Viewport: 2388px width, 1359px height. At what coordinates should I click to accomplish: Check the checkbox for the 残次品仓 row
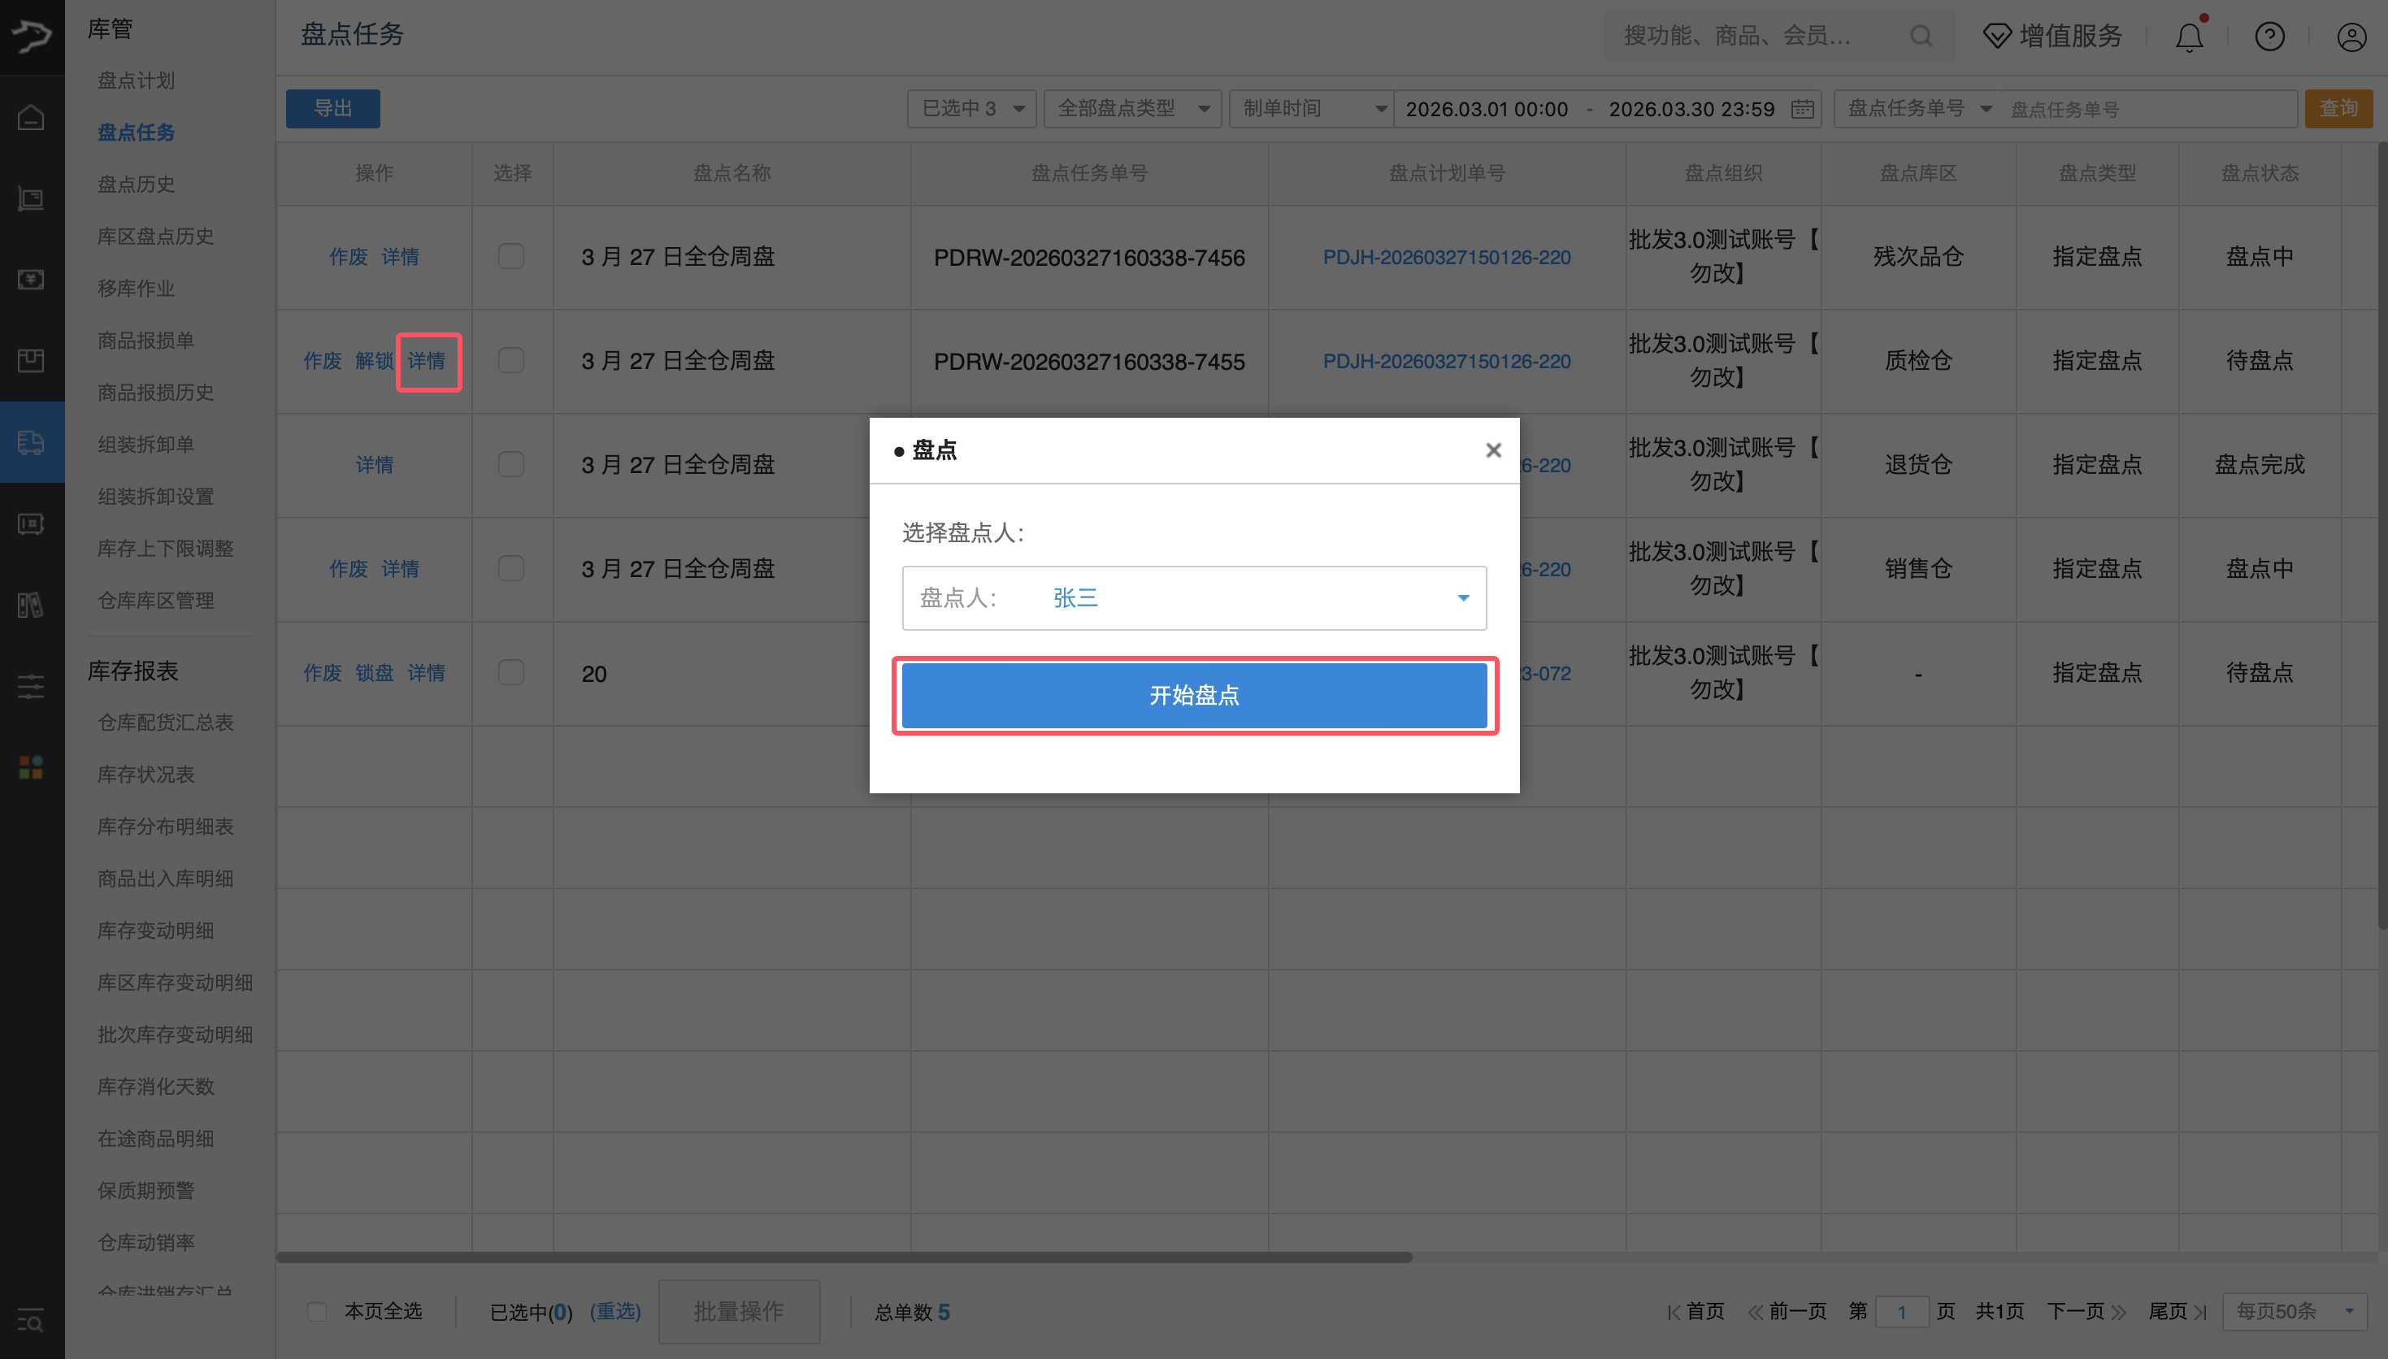coord(510,257)
